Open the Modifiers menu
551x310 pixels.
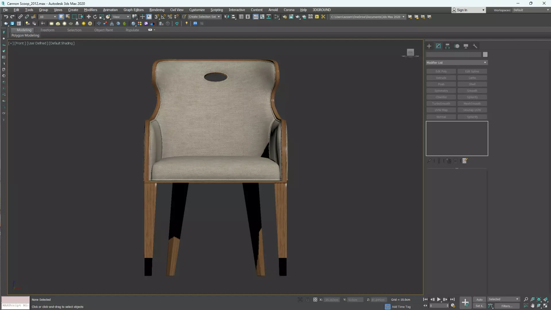click(90, 10)
